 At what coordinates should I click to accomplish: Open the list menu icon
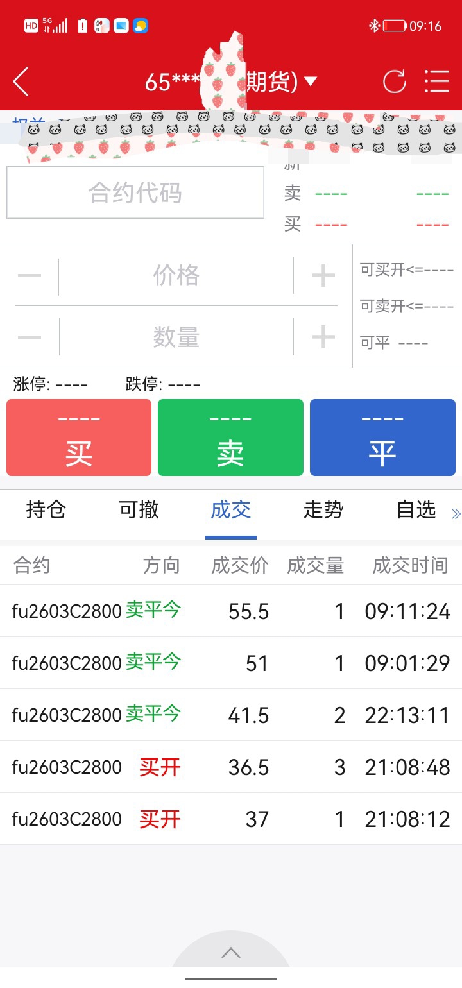[437, 82]
